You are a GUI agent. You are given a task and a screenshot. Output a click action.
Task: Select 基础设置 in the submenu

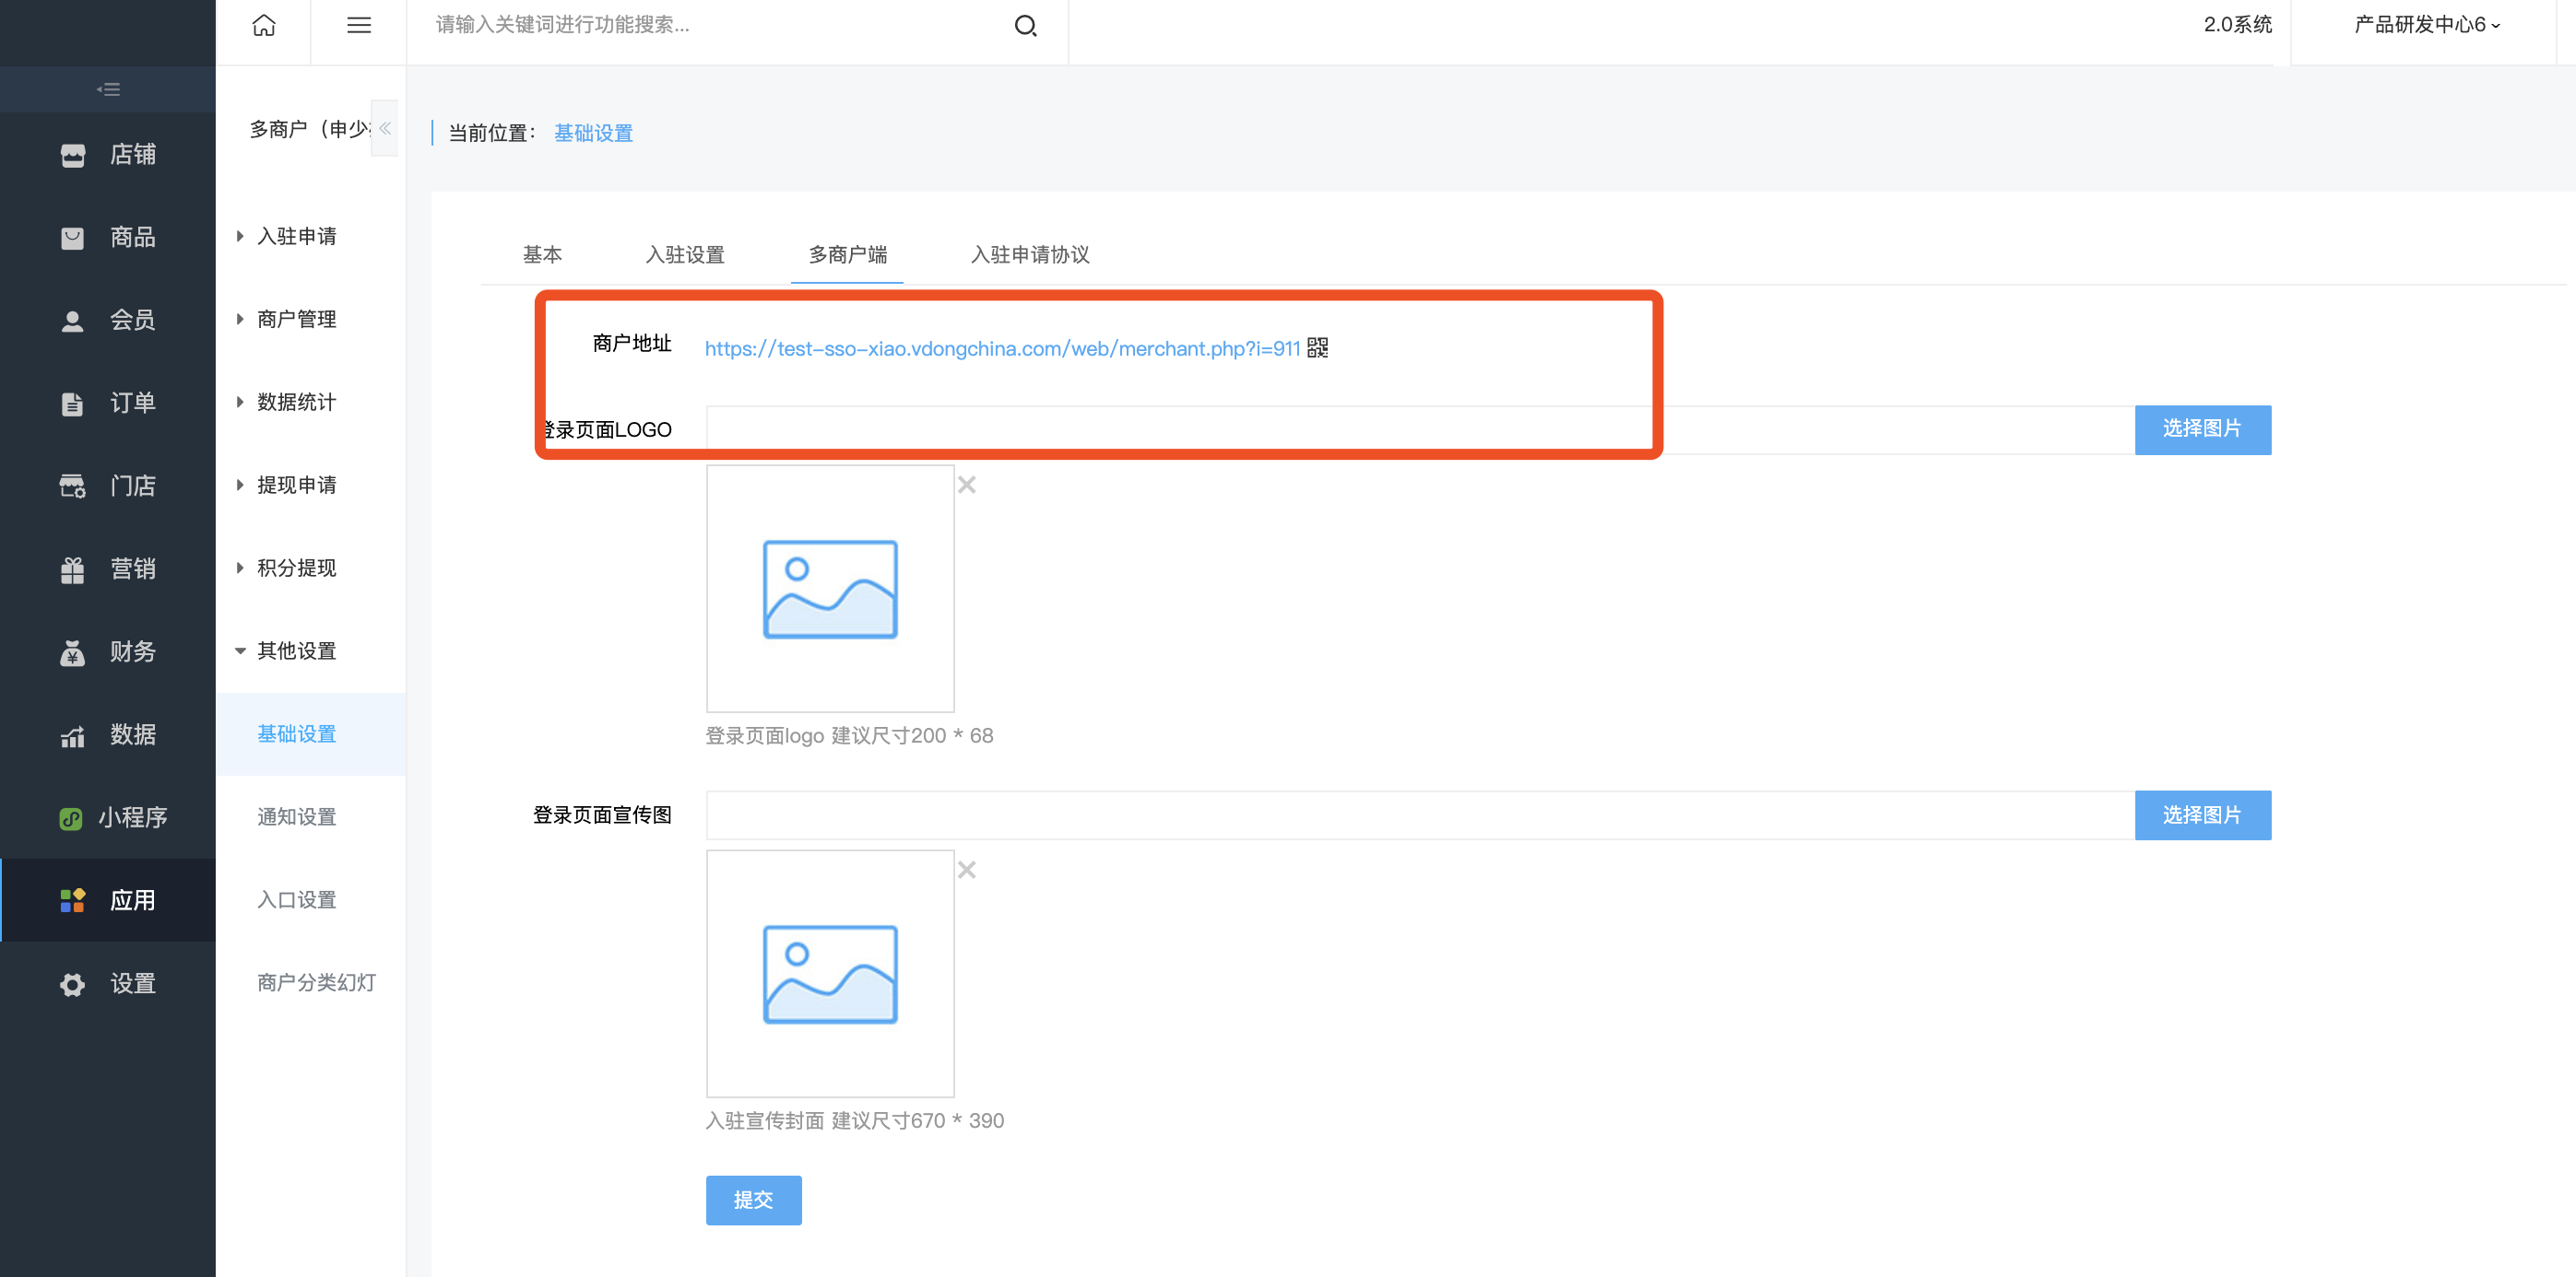pos(311,734)
